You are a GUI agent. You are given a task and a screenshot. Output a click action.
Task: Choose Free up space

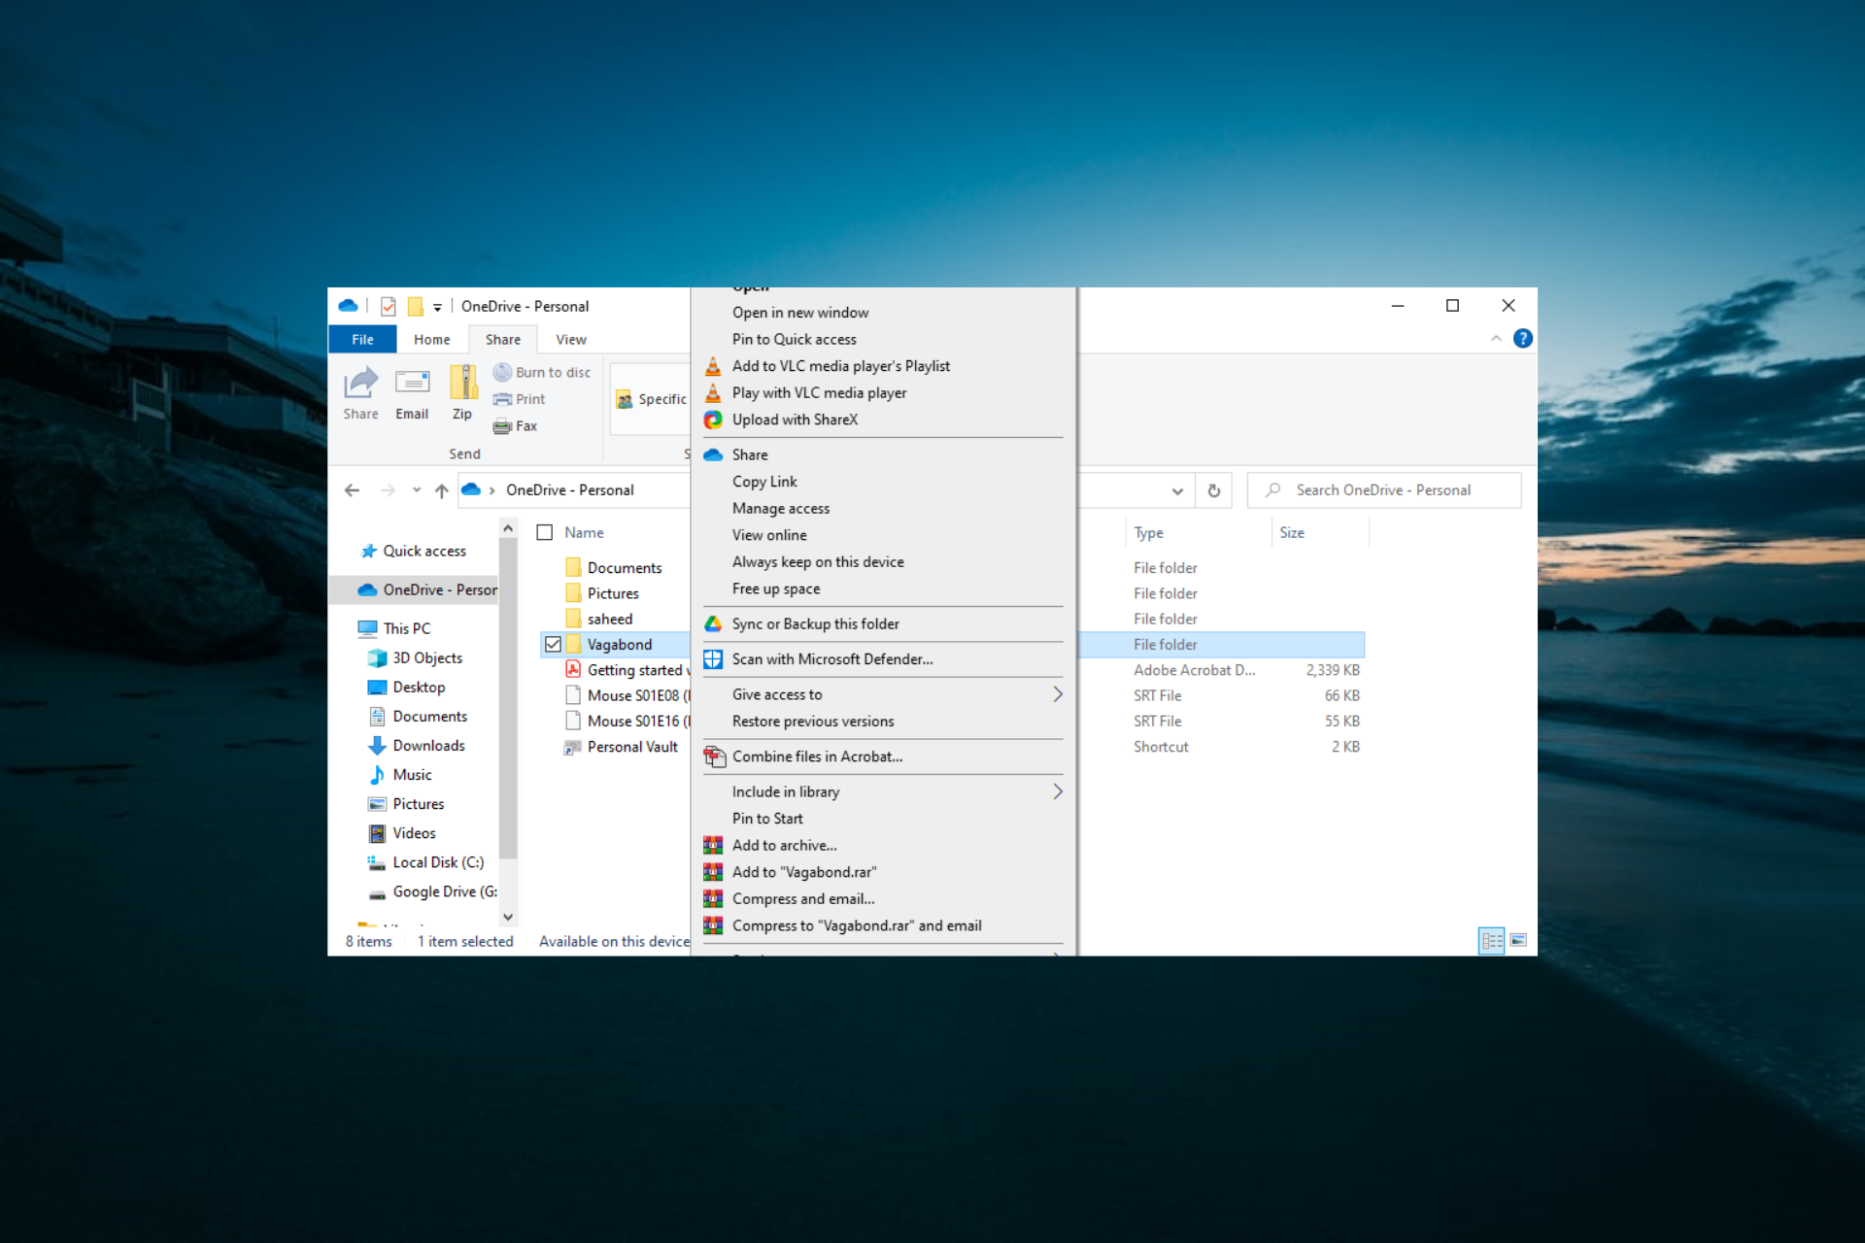click(776, 589)
